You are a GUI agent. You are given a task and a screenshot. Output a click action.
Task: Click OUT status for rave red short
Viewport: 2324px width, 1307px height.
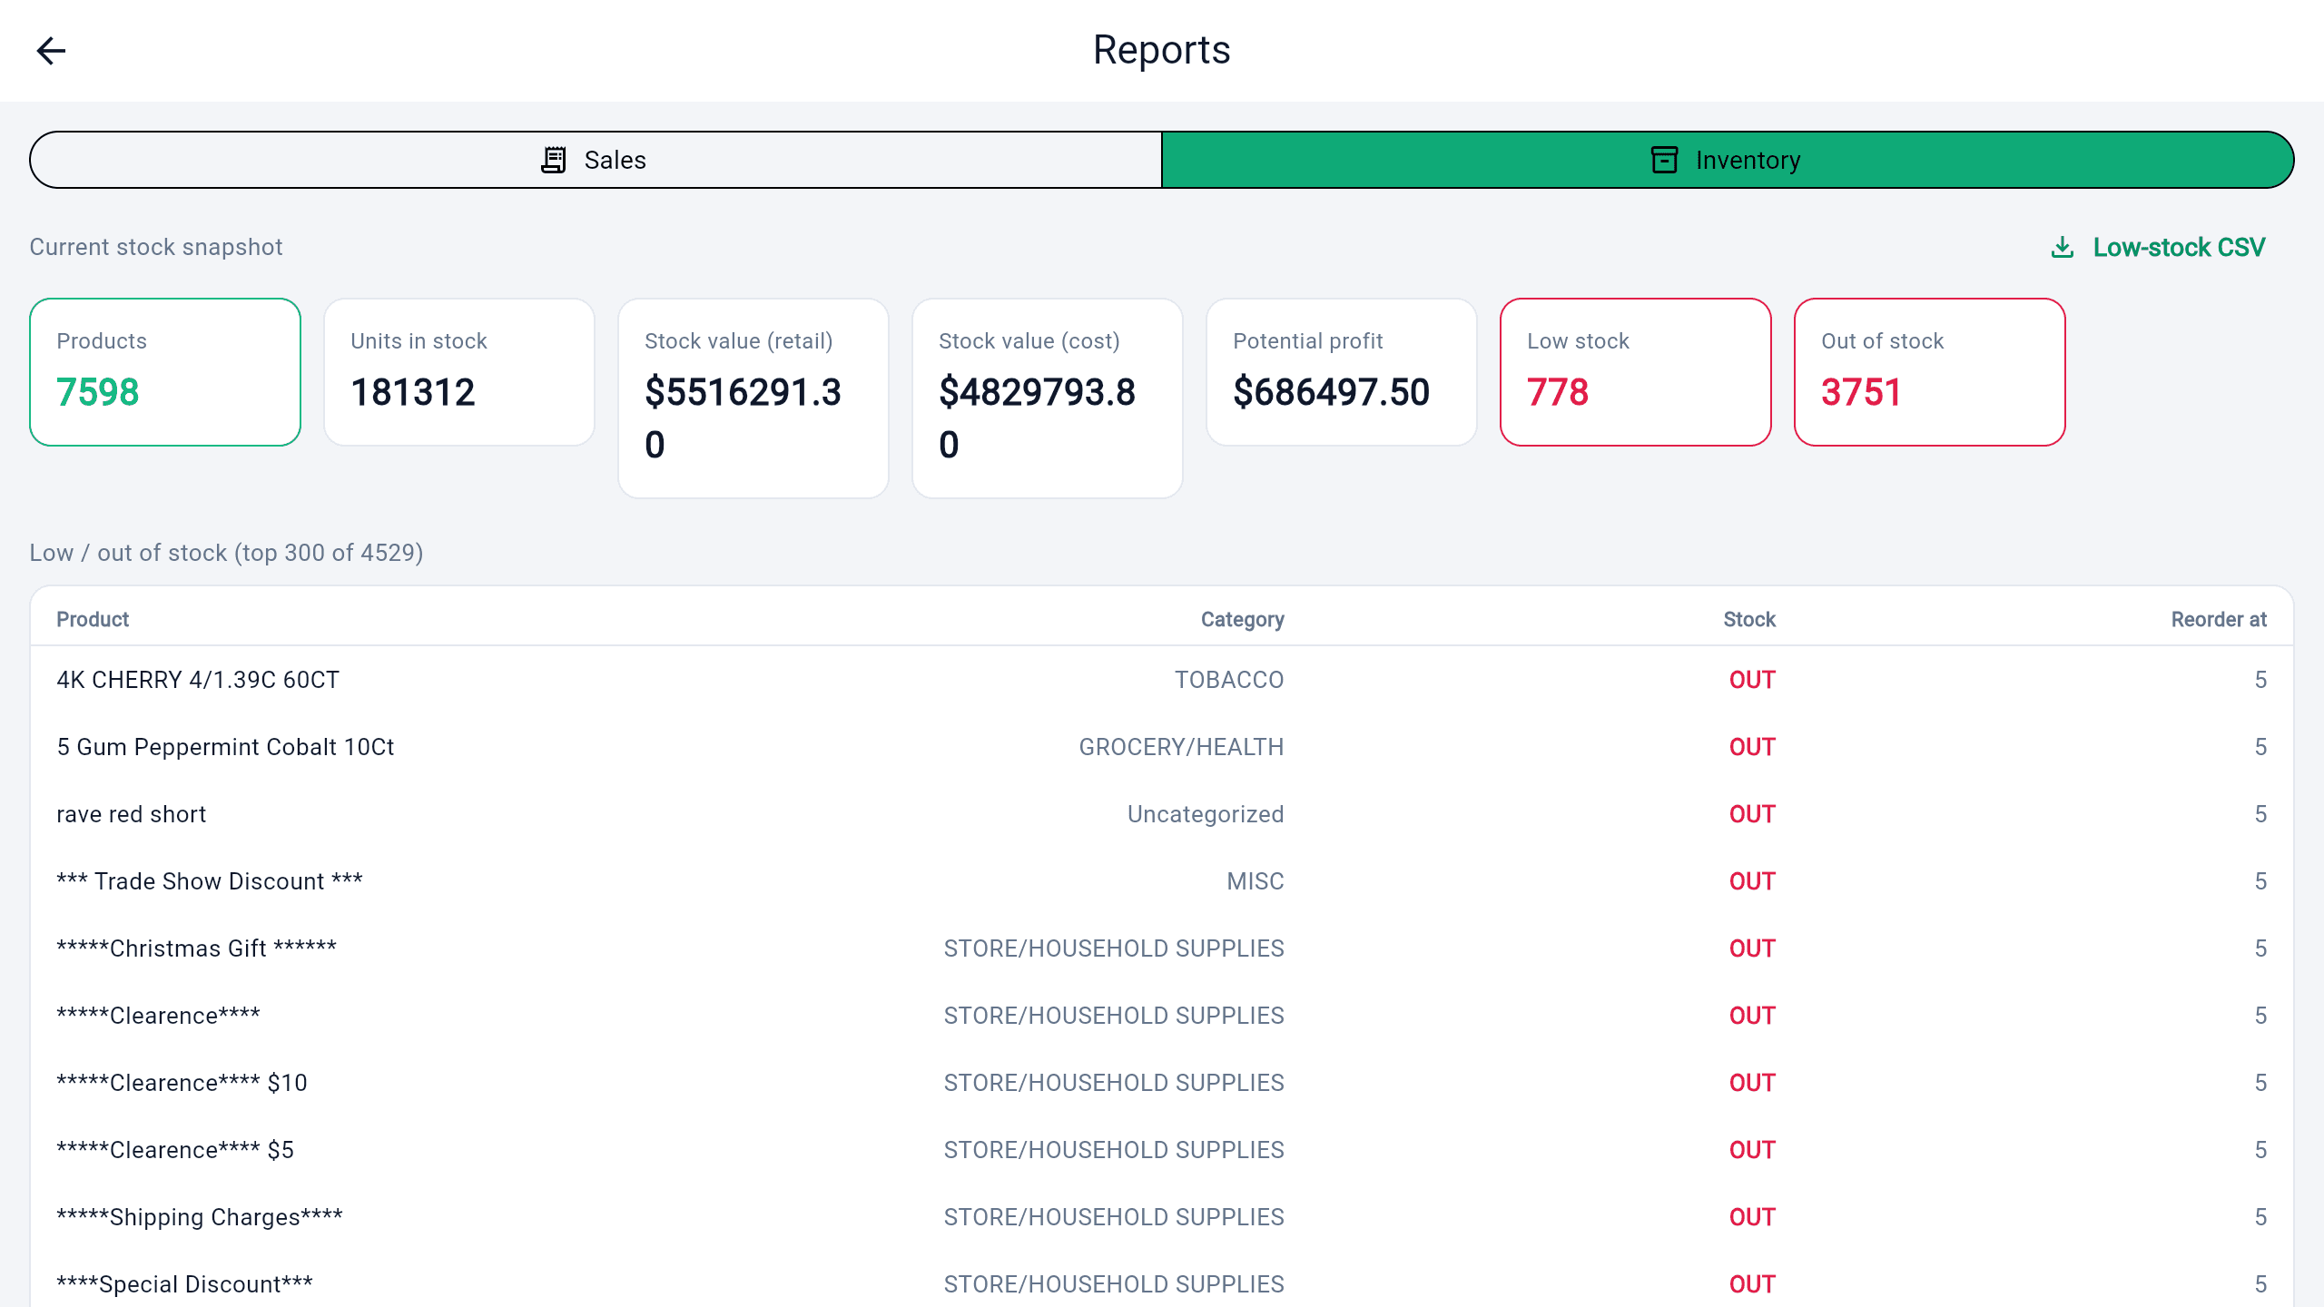click(x=1752, y=814)
